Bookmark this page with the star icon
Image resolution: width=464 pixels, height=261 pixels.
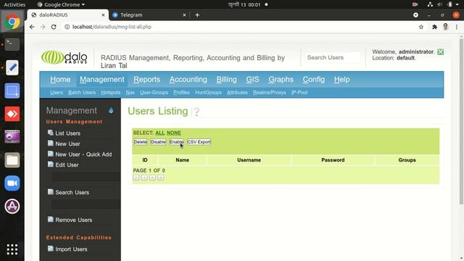click(421, 27)
